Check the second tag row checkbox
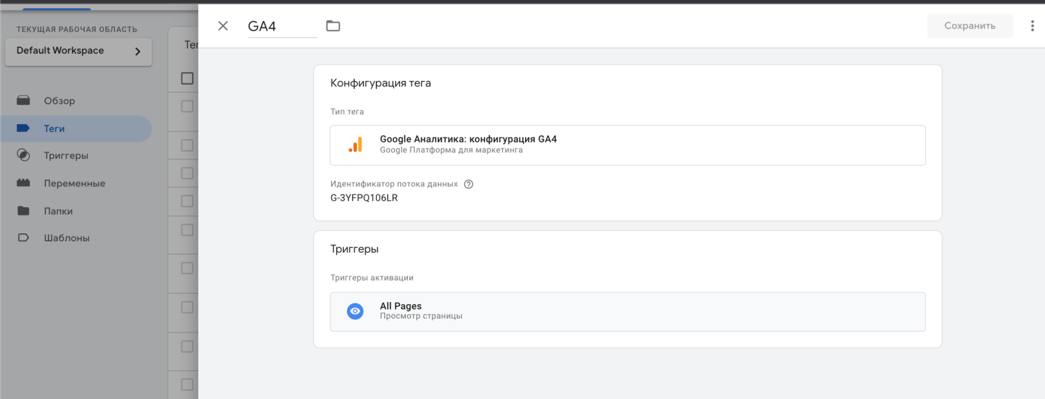Viewport: 1045px width, 399px height. [x=187, y=145]
